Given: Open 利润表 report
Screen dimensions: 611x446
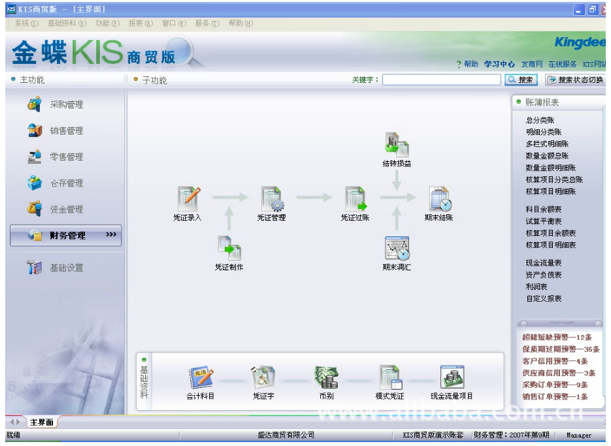Looking at the screenshot, I should [537, 287].
